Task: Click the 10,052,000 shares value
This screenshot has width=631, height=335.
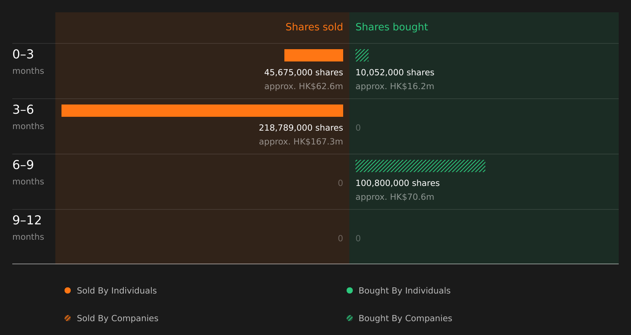Action: [395, 72]
